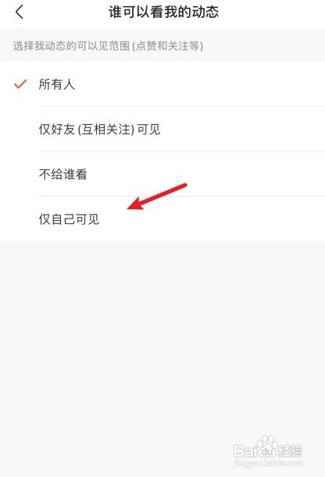Go back using the top-left chevron
This screenshot has width=325, height=477.
click(x=20, y=12)
